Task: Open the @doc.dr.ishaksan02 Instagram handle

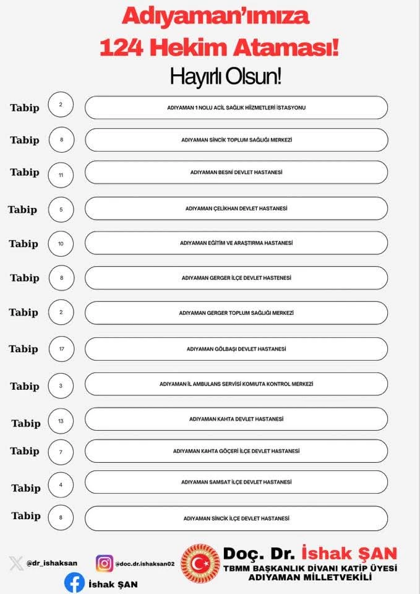Action: pos(144,563)
